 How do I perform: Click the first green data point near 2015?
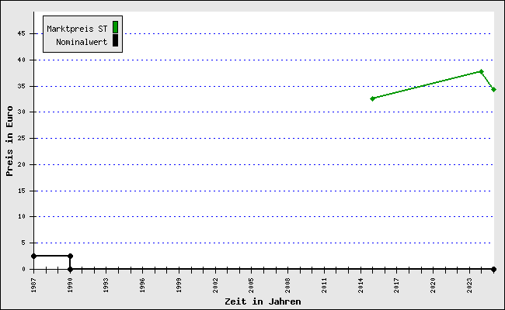pyautogui.click(x=373, y=98)
